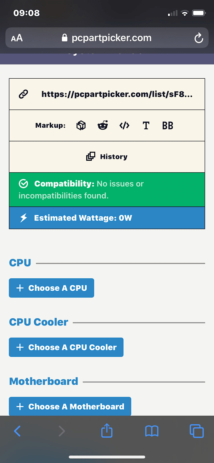The width and height of the screenshot is (214, 463).
Task: Click the Choose A Motherboard button
Action: [70, 406]
